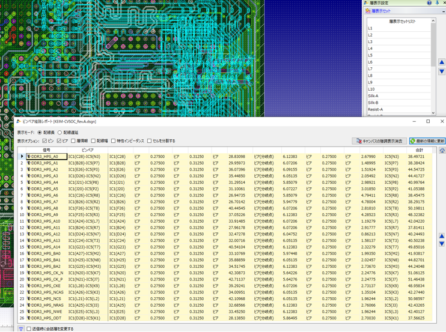
Task: Click the blue down arrow beside report table
Action: (442, 244)
